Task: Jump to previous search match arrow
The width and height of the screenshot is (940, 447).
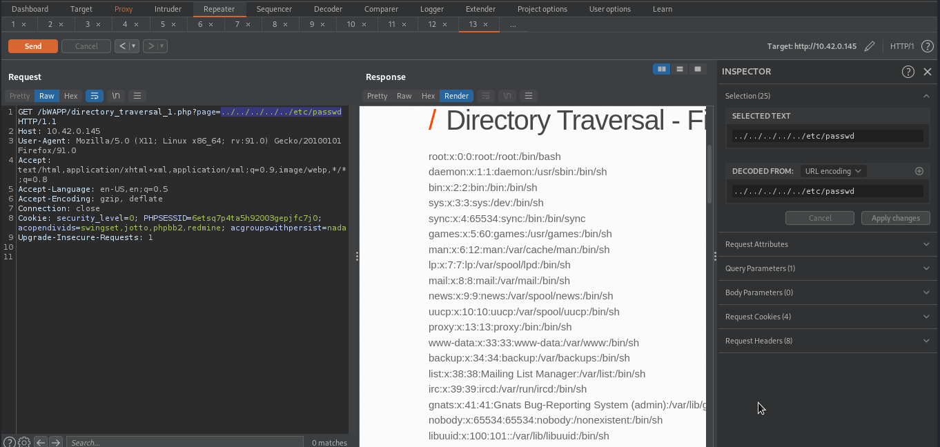Action: coord(40,442)
